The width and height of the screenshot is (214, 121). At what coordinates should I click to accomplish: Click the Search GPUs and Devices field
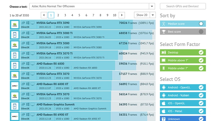pos(183,6)
